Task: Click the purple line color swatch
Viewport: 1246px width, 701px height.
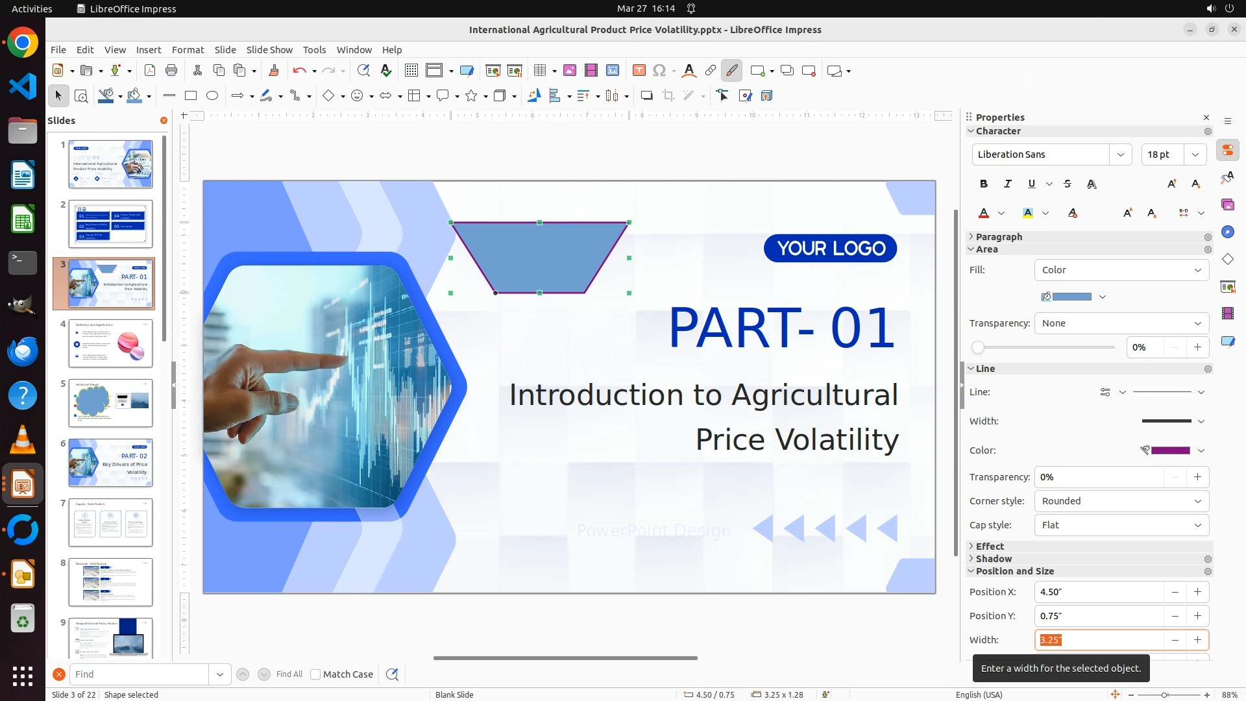Action: (x=1170, y=450)
